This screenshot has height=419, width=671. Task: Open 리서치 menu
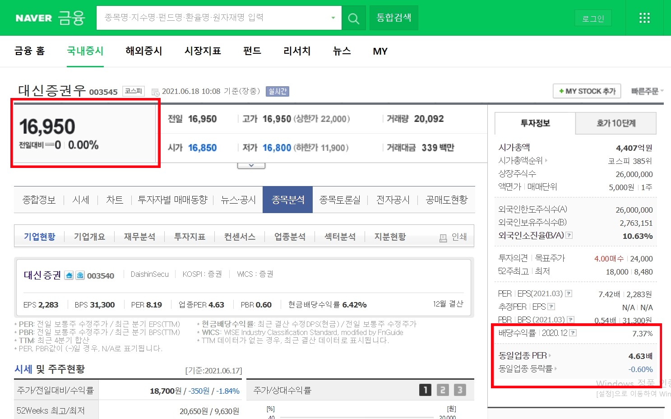click(297, 51)
